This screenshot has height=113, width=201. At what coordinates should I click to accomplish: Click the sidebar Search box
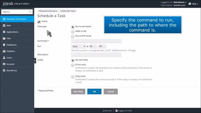17,12
